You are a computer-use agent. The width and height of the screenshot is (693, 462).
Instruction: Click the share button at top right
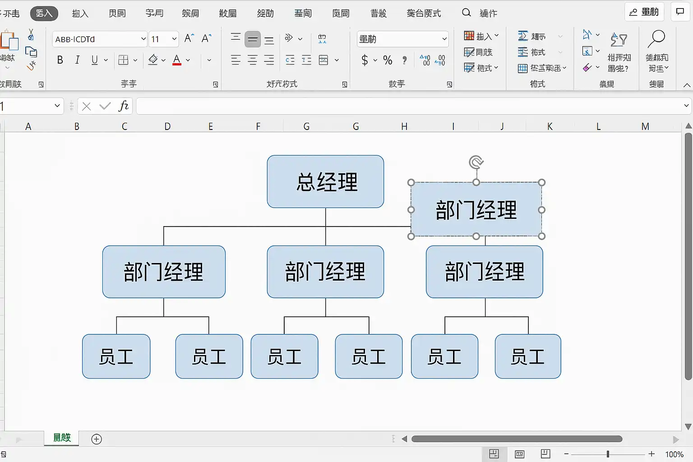pos(644,12)
